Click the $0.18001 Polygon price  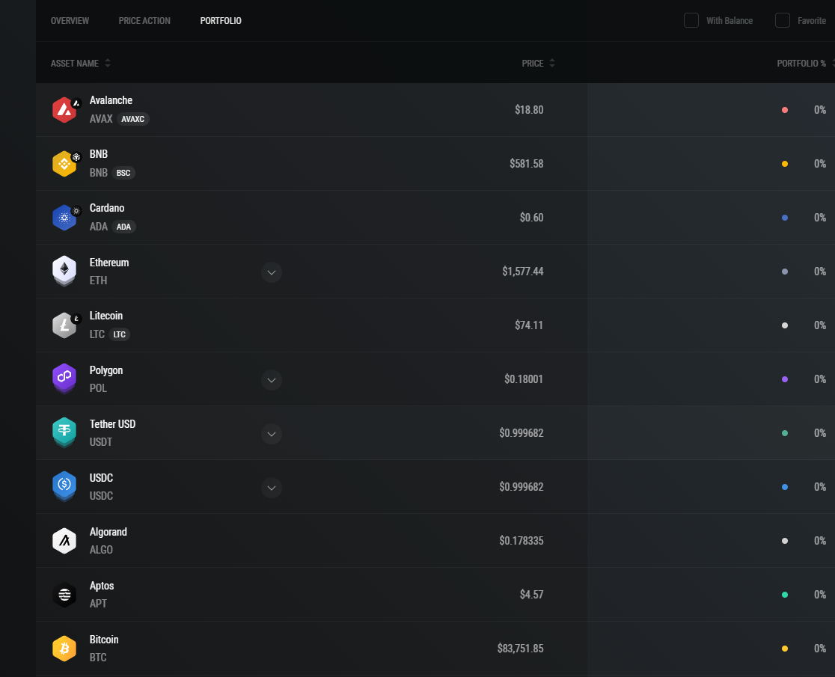click(524, 379)
